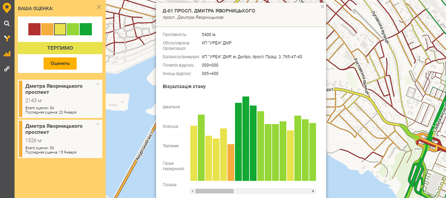The image size is (446, 198).
Task: Select the route fork icon in sidebar
Action: (7, 39)
